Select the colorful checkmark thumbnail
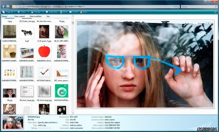219x132 pixels. (x=44, y=72)
